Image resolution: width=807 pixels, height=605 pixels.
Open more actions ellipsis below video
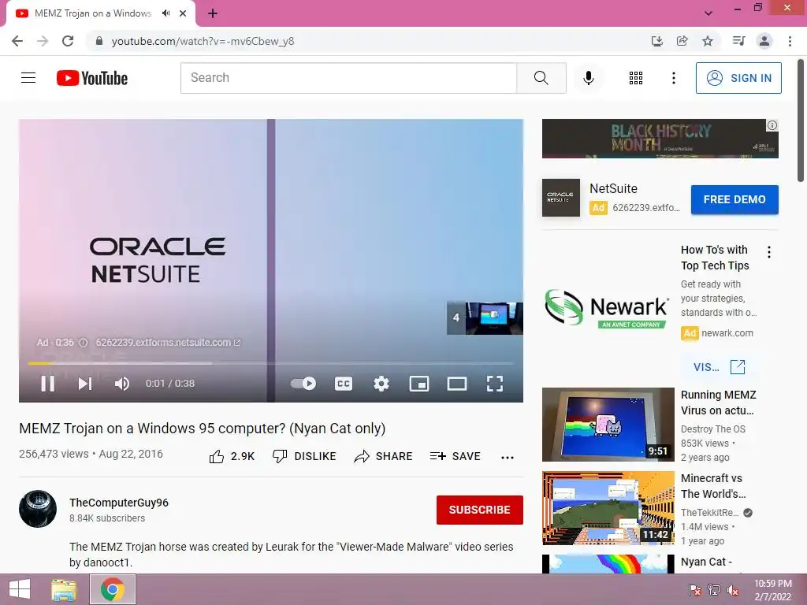(x=508, y=458)
